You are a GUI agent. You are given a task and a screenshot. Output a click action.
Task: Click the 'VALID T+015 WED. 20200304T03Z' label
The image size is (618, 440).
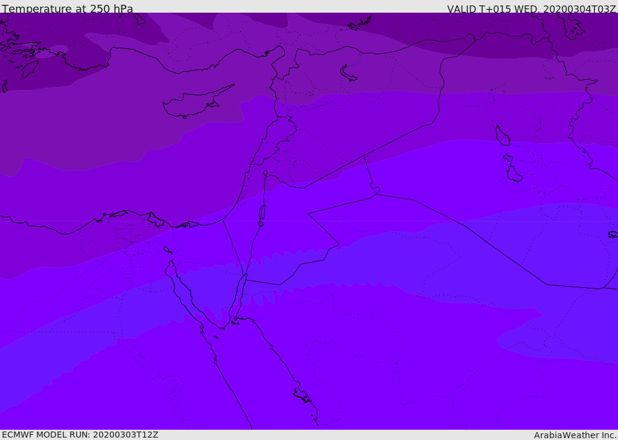click(531, 9)
